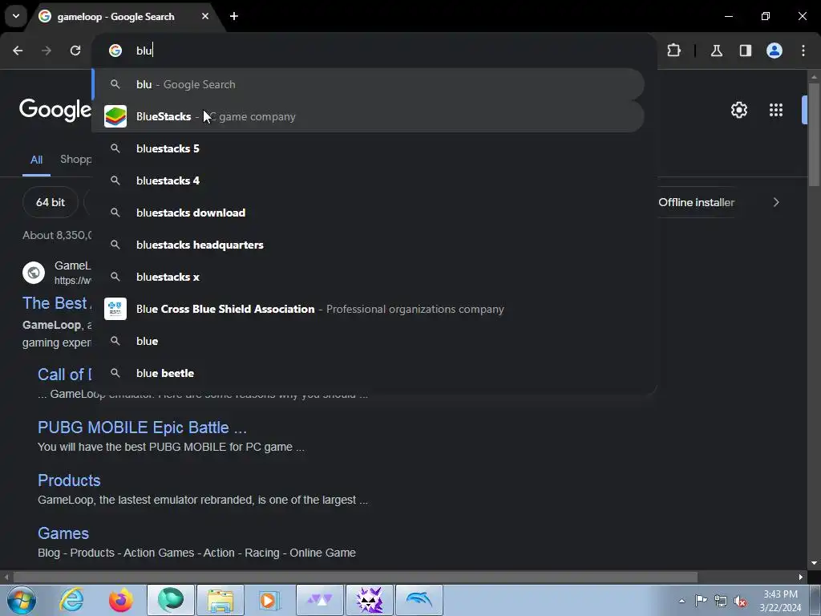
Task: Open the Dolphin emulator taskbar icon
Action: pyautogui.click(x=419, y=600)
